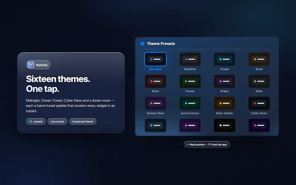The width and height of the screenshot is (296, 185).
Task: Click the Accent per theme pill
Action: coord(83,122)
